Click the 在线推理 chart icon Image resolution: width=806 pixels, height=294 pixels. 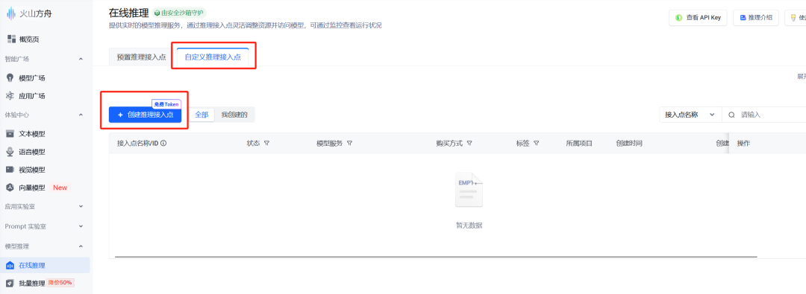(x=10, y=266)
